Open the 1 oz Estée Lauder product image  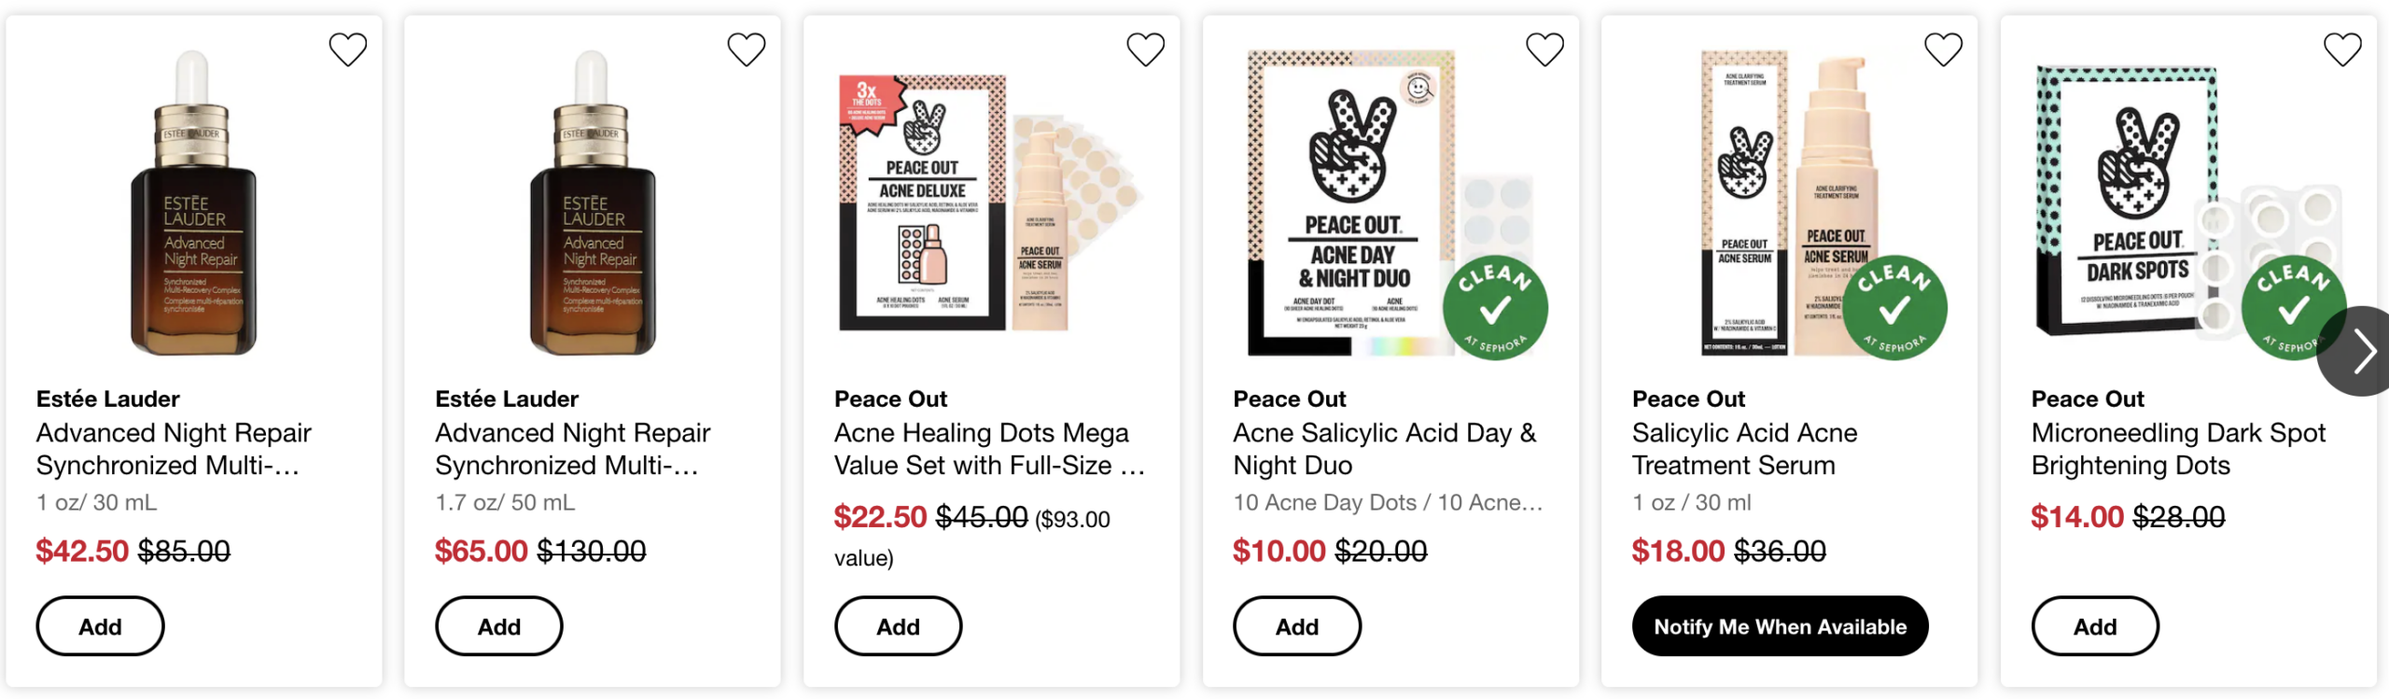click(x=193, y=205)
